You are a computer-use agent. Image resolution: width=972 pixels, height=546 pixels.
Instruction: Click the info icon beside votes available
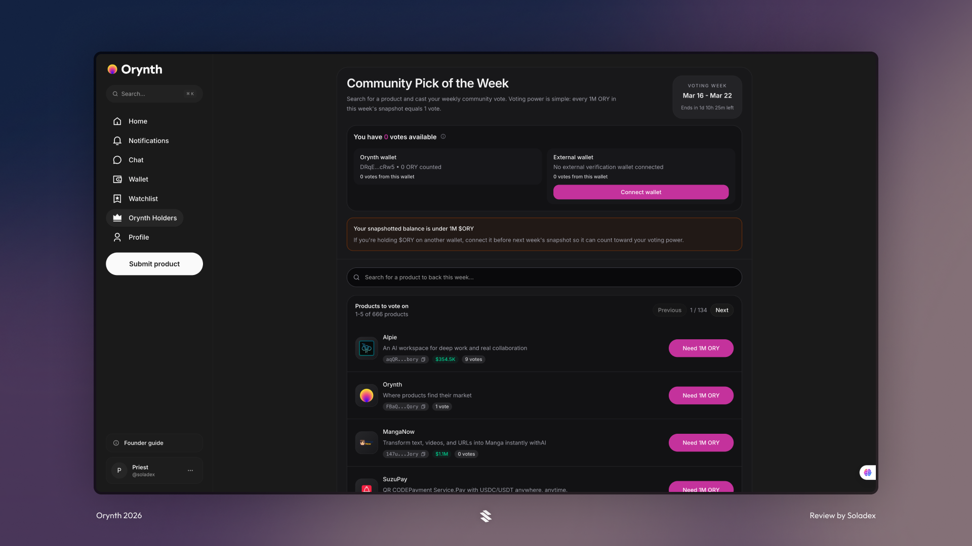click(443, 136)
